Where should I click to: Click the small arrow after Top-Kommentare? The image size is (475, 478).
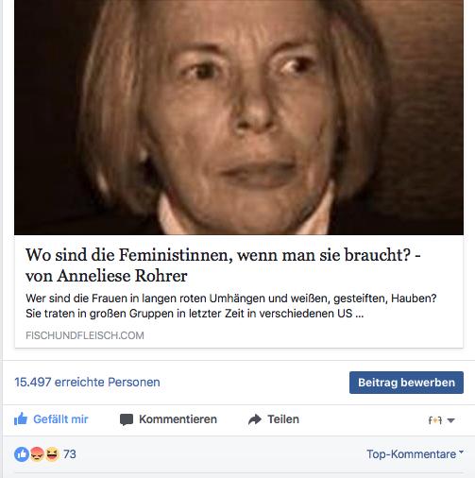click(x=461, y=452)
